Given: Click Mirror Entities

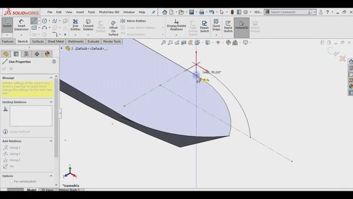Looking at the screenshot, I should point(133,21).
